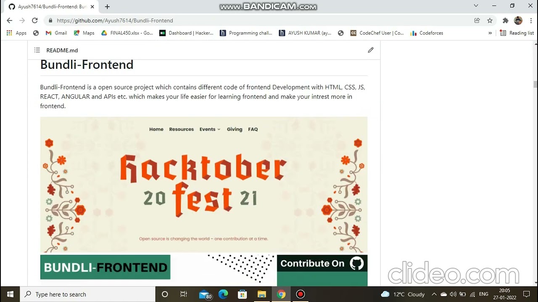
Task: Open the Extensions puzzle icon
Action: pyautogui.click(x=506, y=20)
